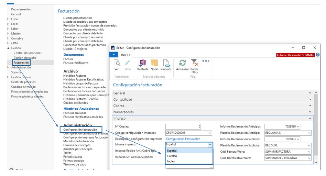Click Borrar filtro icon

[194, 63]
